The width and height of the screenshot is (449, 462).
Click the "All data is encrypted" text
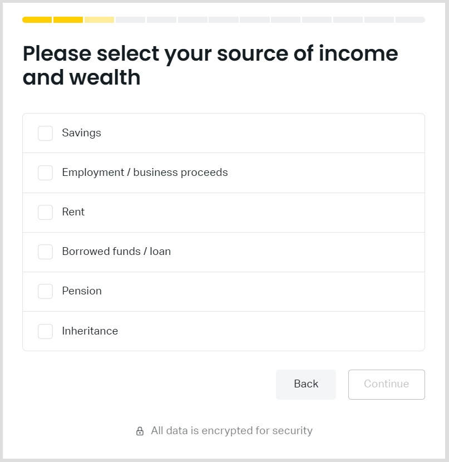pyautogui.click(x=231, y=431)
